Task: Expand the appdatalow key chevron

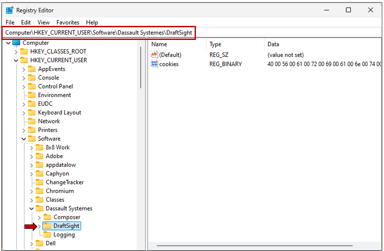Action: click(x=32, y=165)
